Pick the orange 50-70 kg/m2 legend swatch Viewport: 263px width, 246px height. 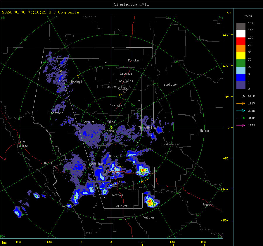click(x=241, y=48)
